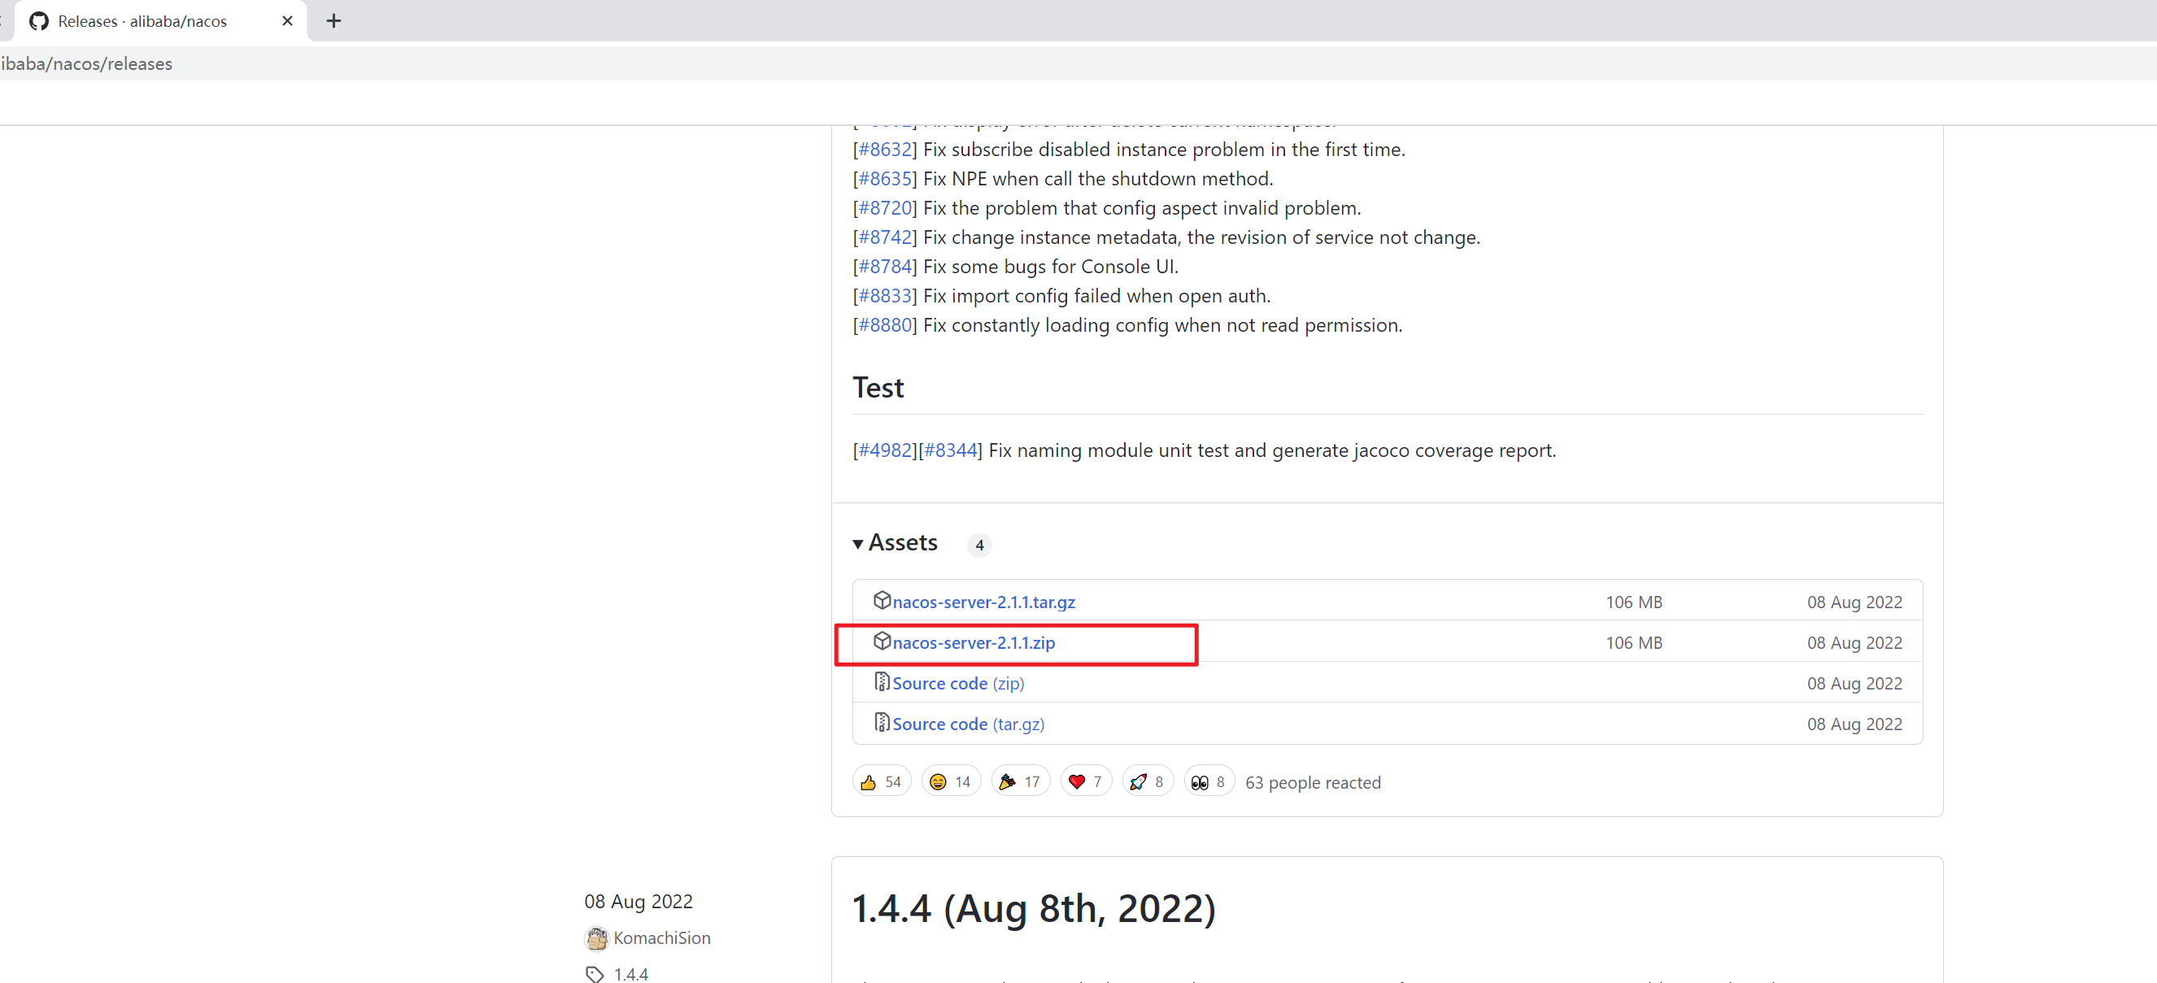Open the KomachiSion author profile link
This screenshot has width=2157, height=983.
tap(661, 938)
